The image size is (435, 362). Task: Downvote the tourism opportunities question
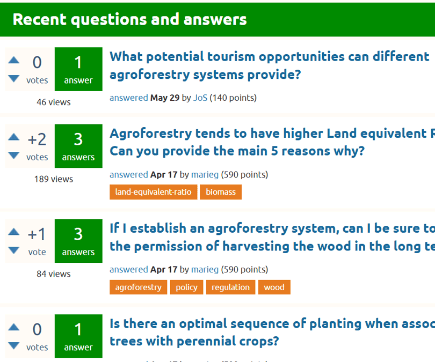pos(14,79)
